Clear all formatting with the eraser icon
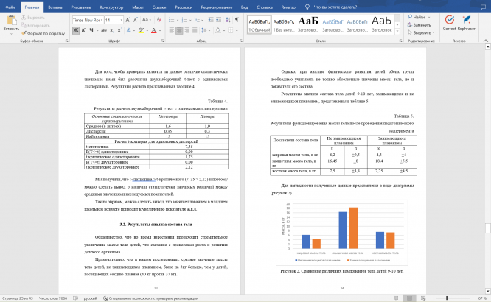The height and width of the screenshot is (302, 491). [x=159, y=20]
